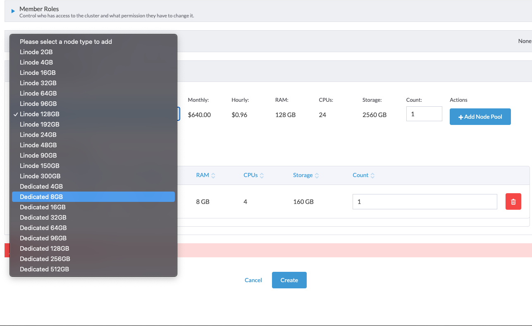Viewport: 532px width, 326px height.
Task: Choose Dedicated 4GB node type
Action: coord(93,186)
